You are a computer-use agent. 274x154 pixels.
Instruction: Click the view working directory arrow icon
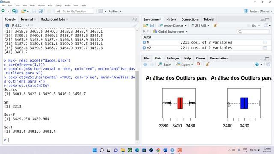[31, 26]
